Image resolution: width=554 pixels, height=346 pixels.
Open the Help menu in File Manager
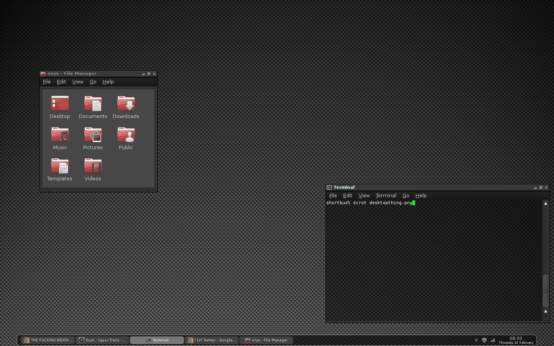[108, 82]
